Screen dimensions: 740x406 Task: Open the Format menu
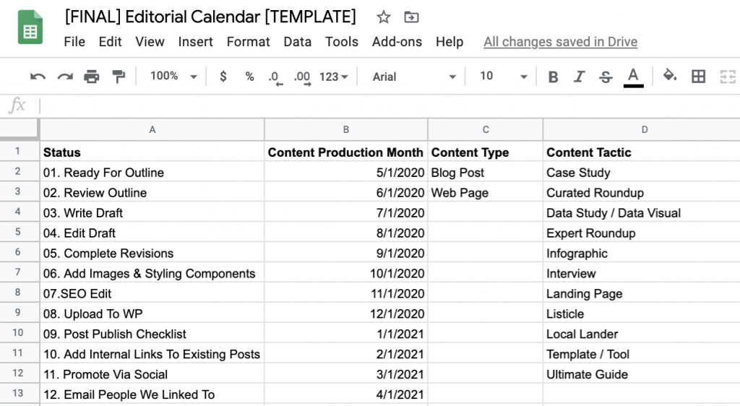(249, 42)
